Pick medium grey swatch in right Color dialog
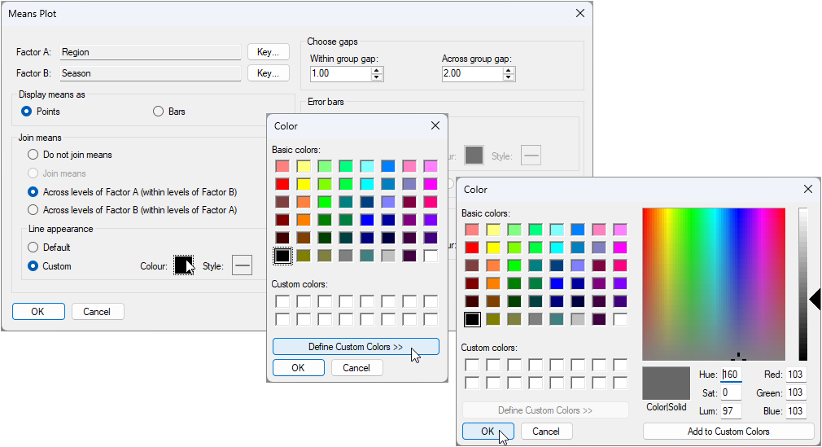This screenshot has height=447, width=822. point(536,319)
